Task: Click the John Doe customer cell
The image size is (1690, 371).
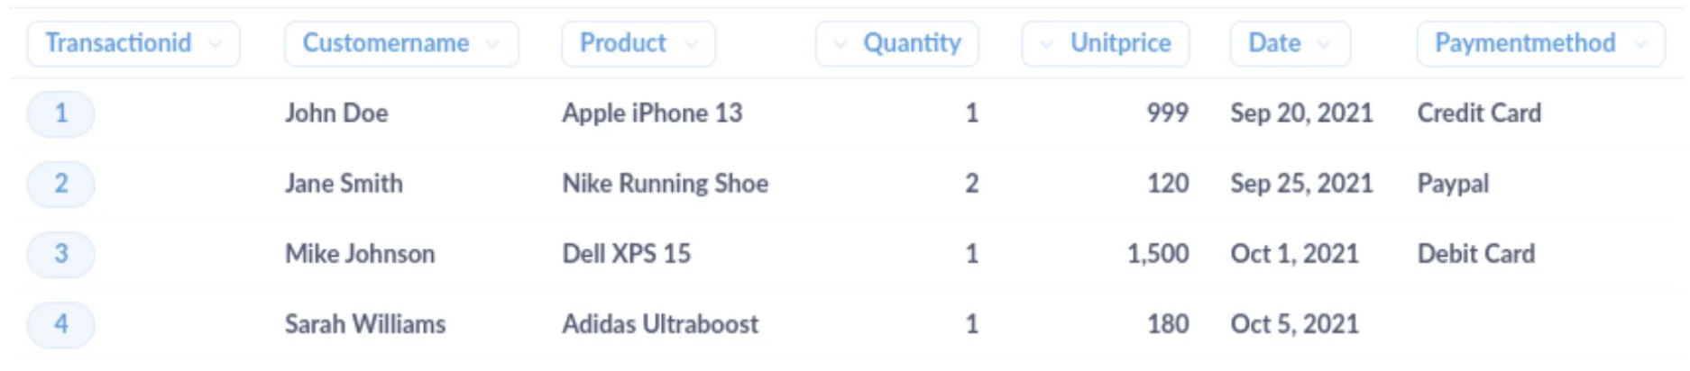Action: 336,113
